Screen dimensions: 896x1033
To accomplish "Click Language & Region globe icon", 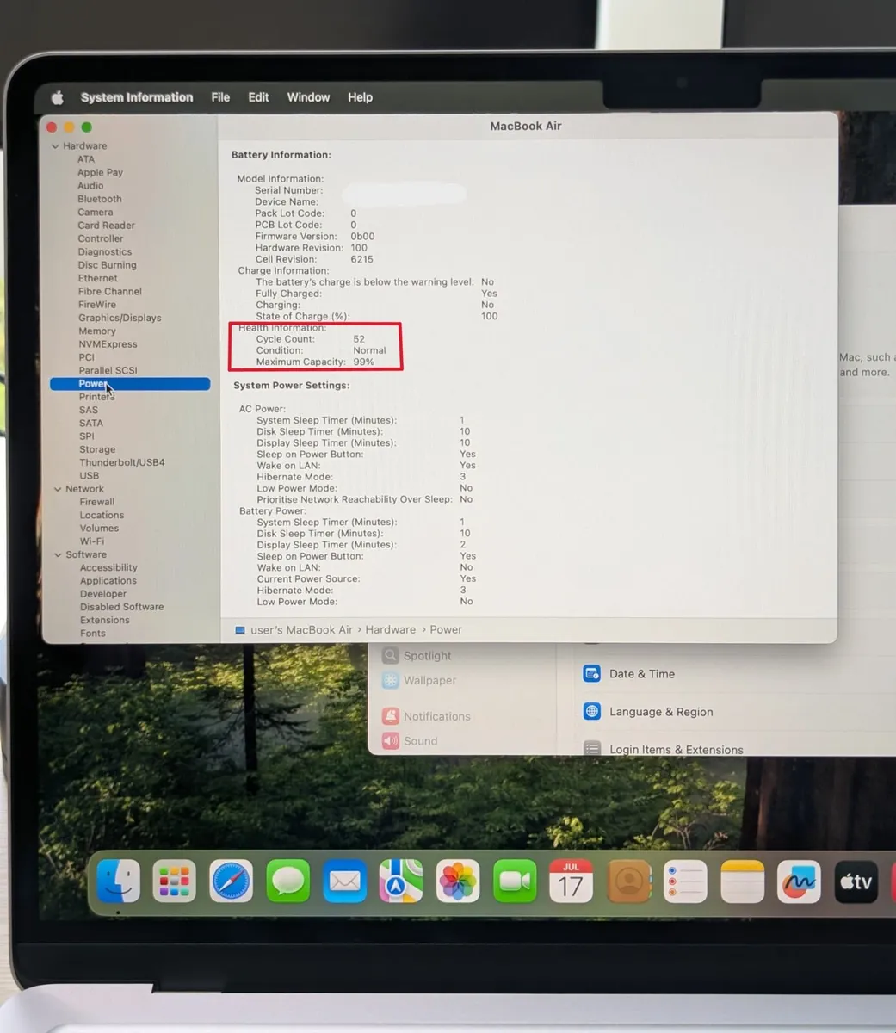I will point(591,711).
